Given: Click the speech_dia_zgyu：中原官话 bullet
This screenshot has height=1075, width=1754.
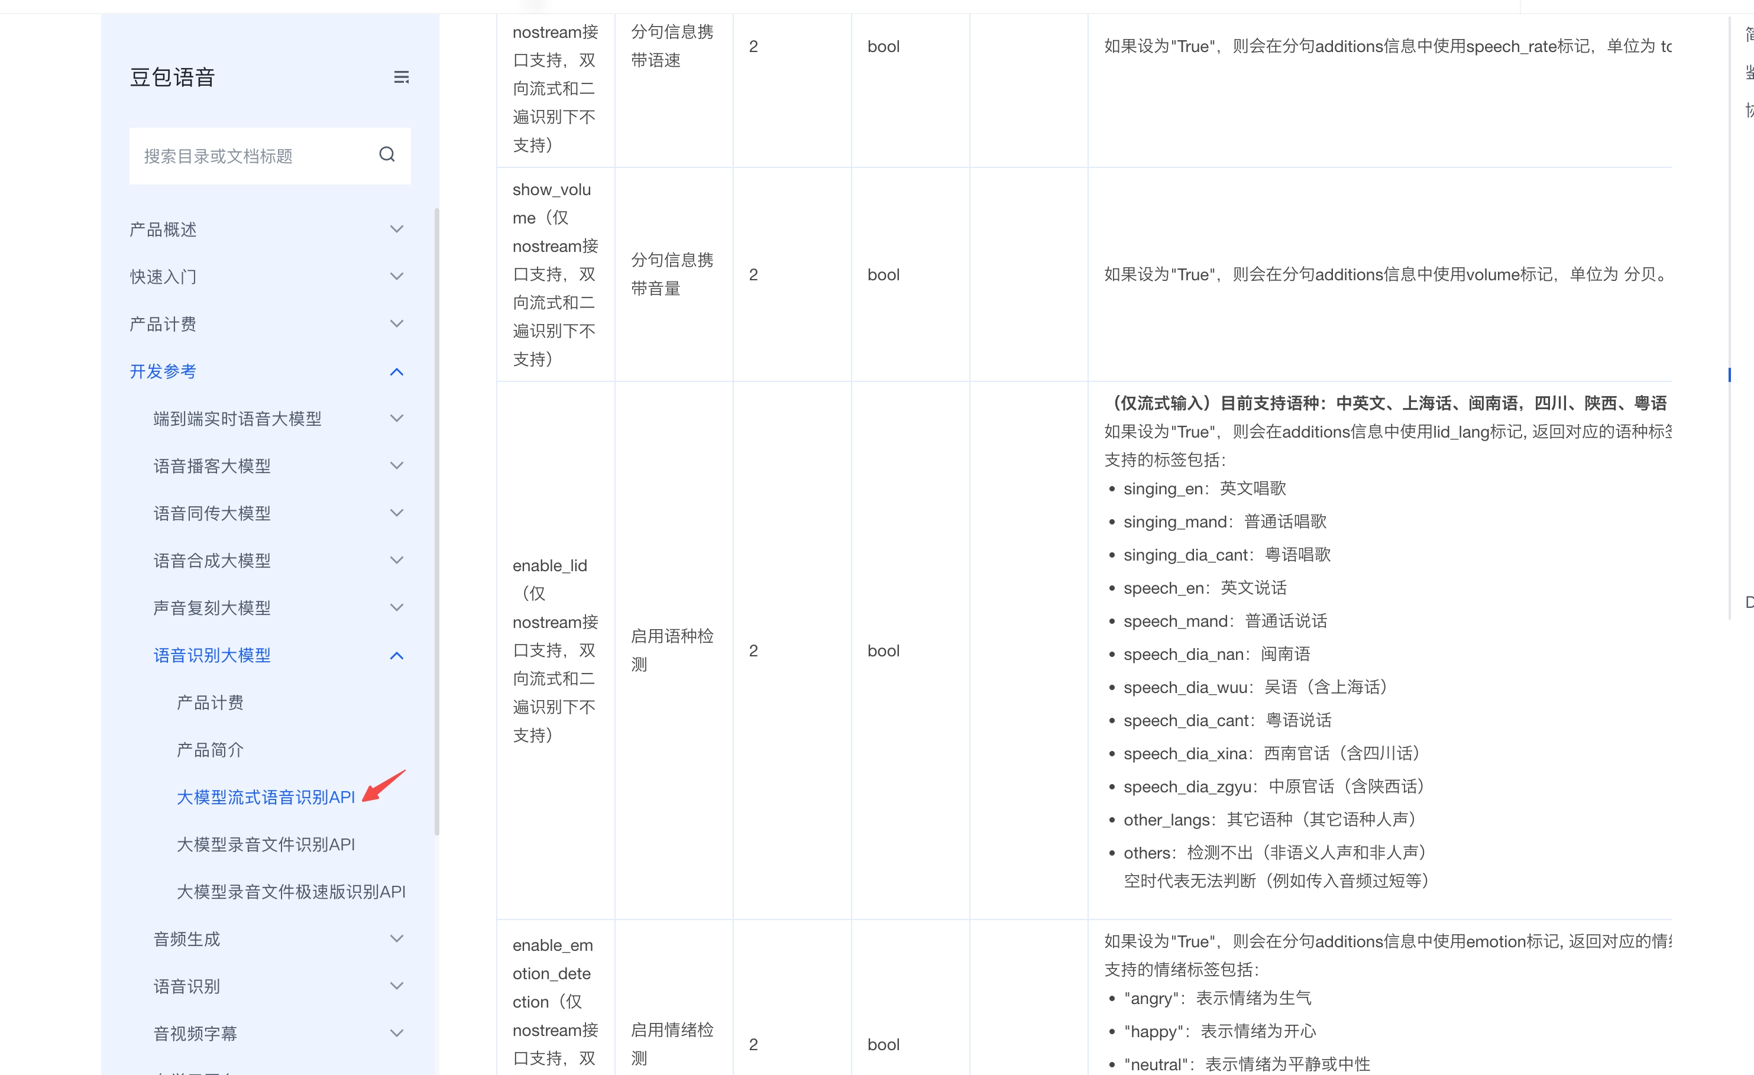Looking at the screenshot, I should 1276,786.
